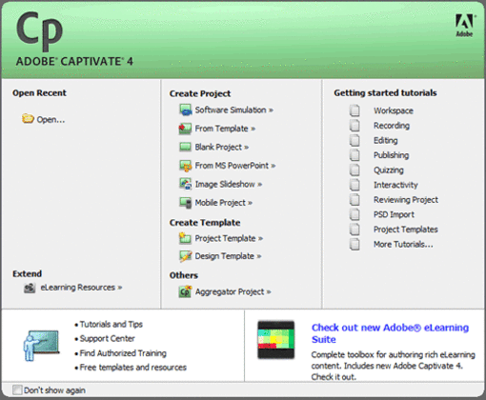The width and height of the screenshot is (486, 400).
Task: Start a Software Simulation project
Action: pyautogui.click(x=234, y=110)
